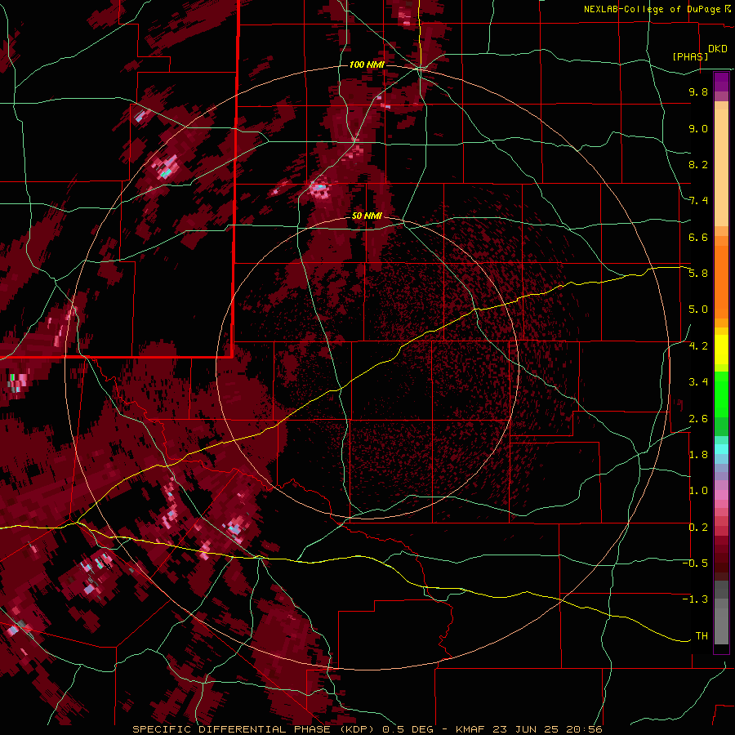The image size is (735, 735).
Task: Select the 1.0 scale value
Action: 698,491
